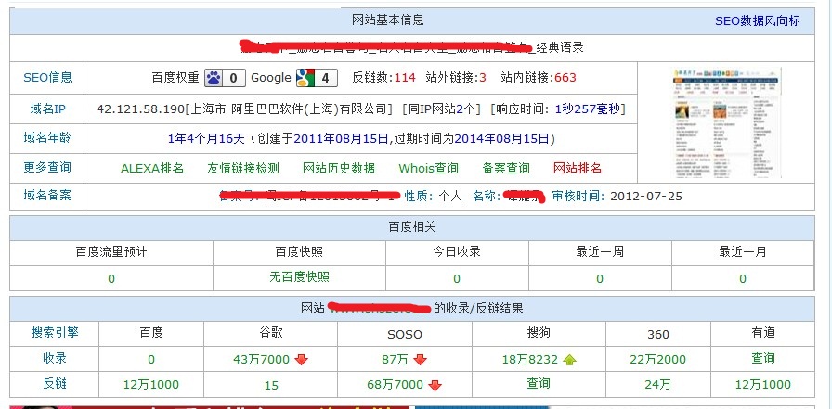Viewport: 832px width, 409px height.
Task: Click 谷歌 收录 43万7000 value
Action: 261,360
